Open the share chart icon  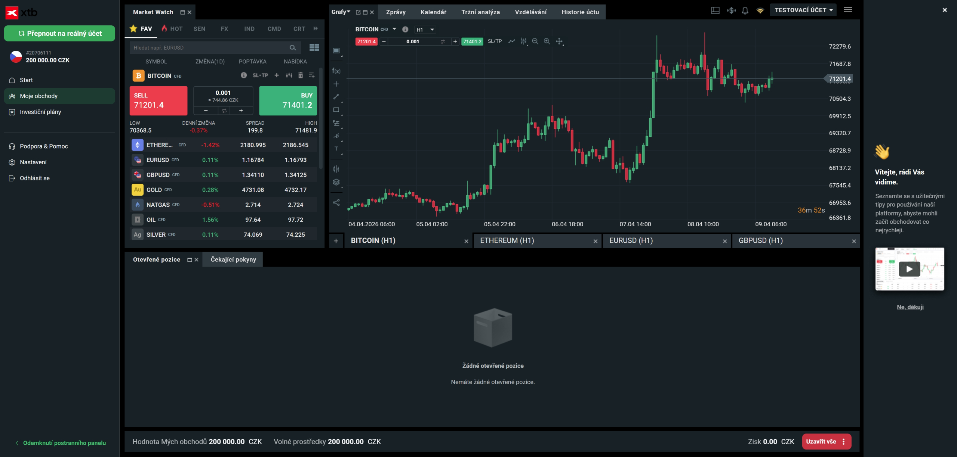[x=336, y=202]
